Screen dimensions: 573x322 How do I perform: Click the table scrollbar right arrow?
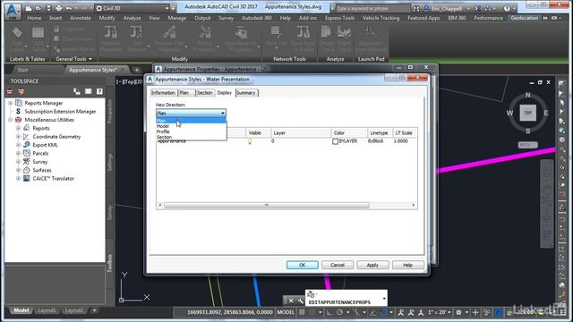414,205
